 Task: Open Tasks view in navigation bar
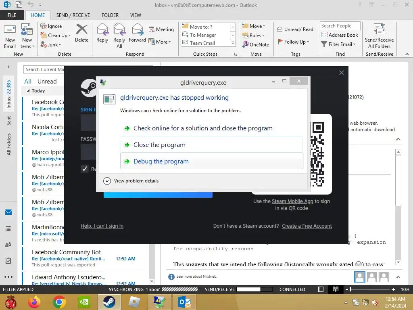point(8,261)
